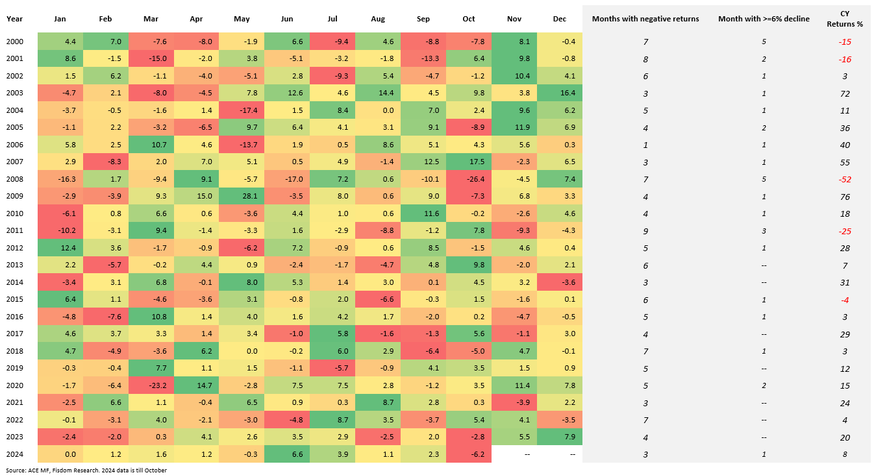874x475 pixels.
Task: Click the 2008 CY return value -52
Action: coord(844,179)
